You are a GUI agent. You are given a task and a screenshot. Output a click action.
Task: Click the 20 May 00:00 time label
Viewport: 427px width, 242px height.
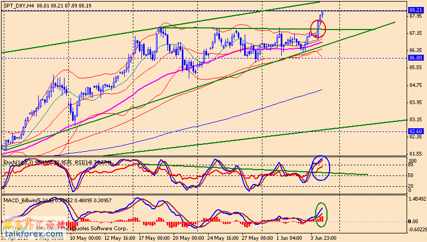(189, 238)
